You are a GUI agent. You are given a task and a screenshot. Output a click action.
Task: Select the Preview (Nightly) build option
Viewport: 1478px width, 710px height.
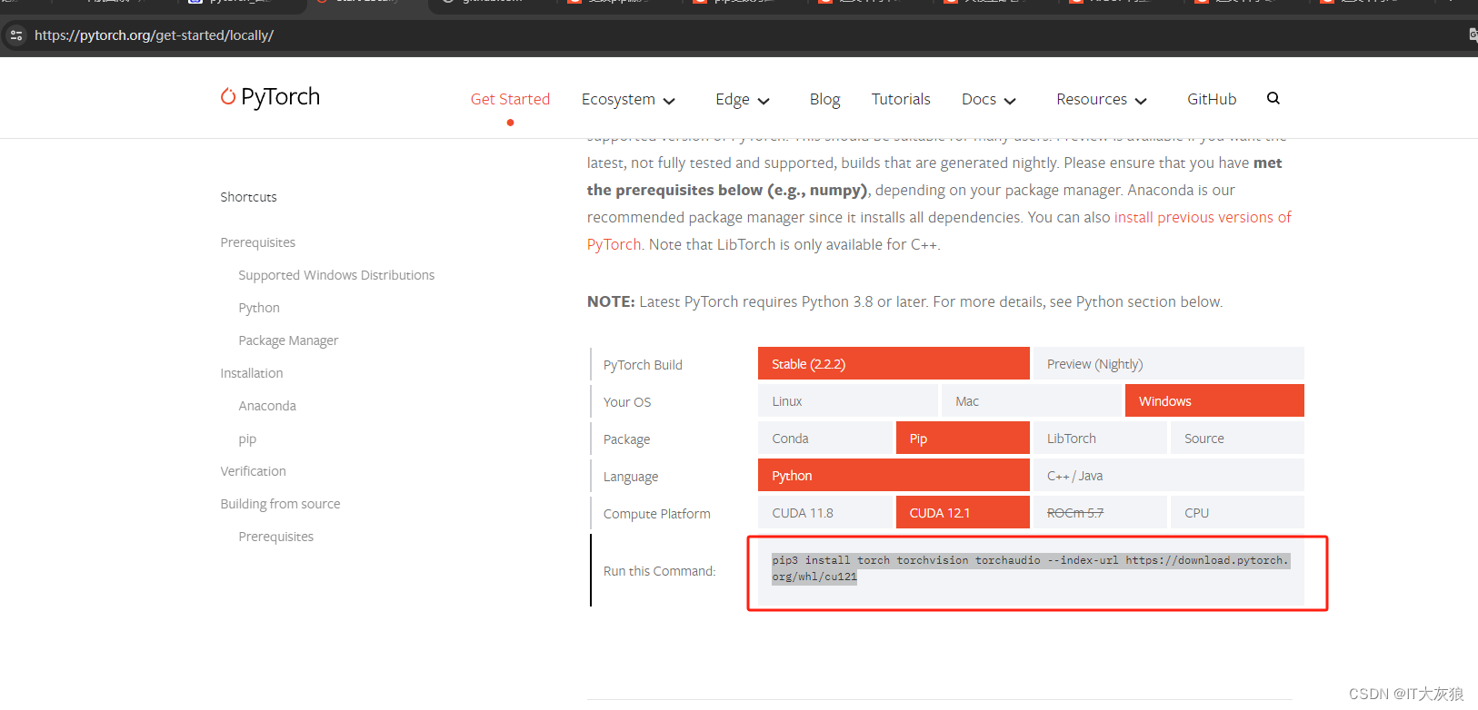point(1169,363)
